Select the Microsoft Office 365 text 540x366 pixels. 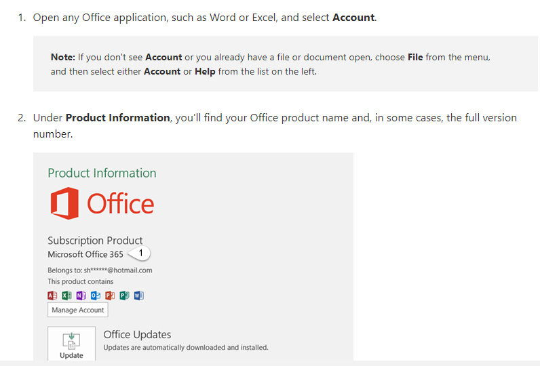pyautogui.click(x=85, y=255)
